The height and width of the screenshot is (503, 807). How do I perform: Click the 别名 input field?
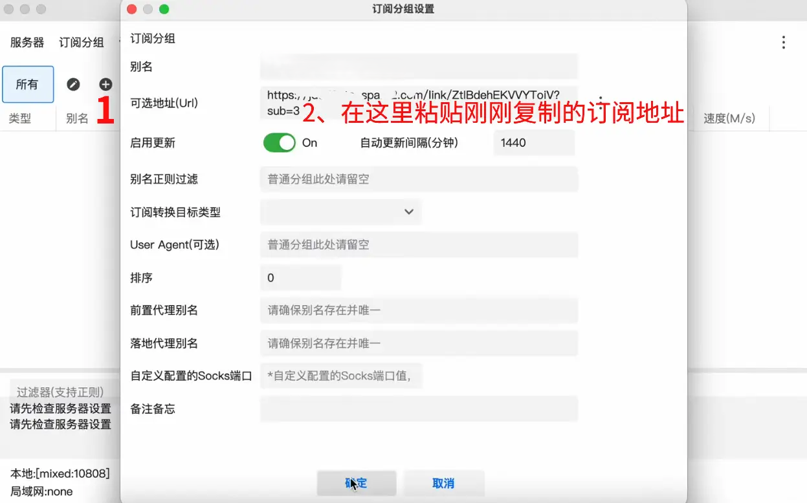click(x=419, y=67)
